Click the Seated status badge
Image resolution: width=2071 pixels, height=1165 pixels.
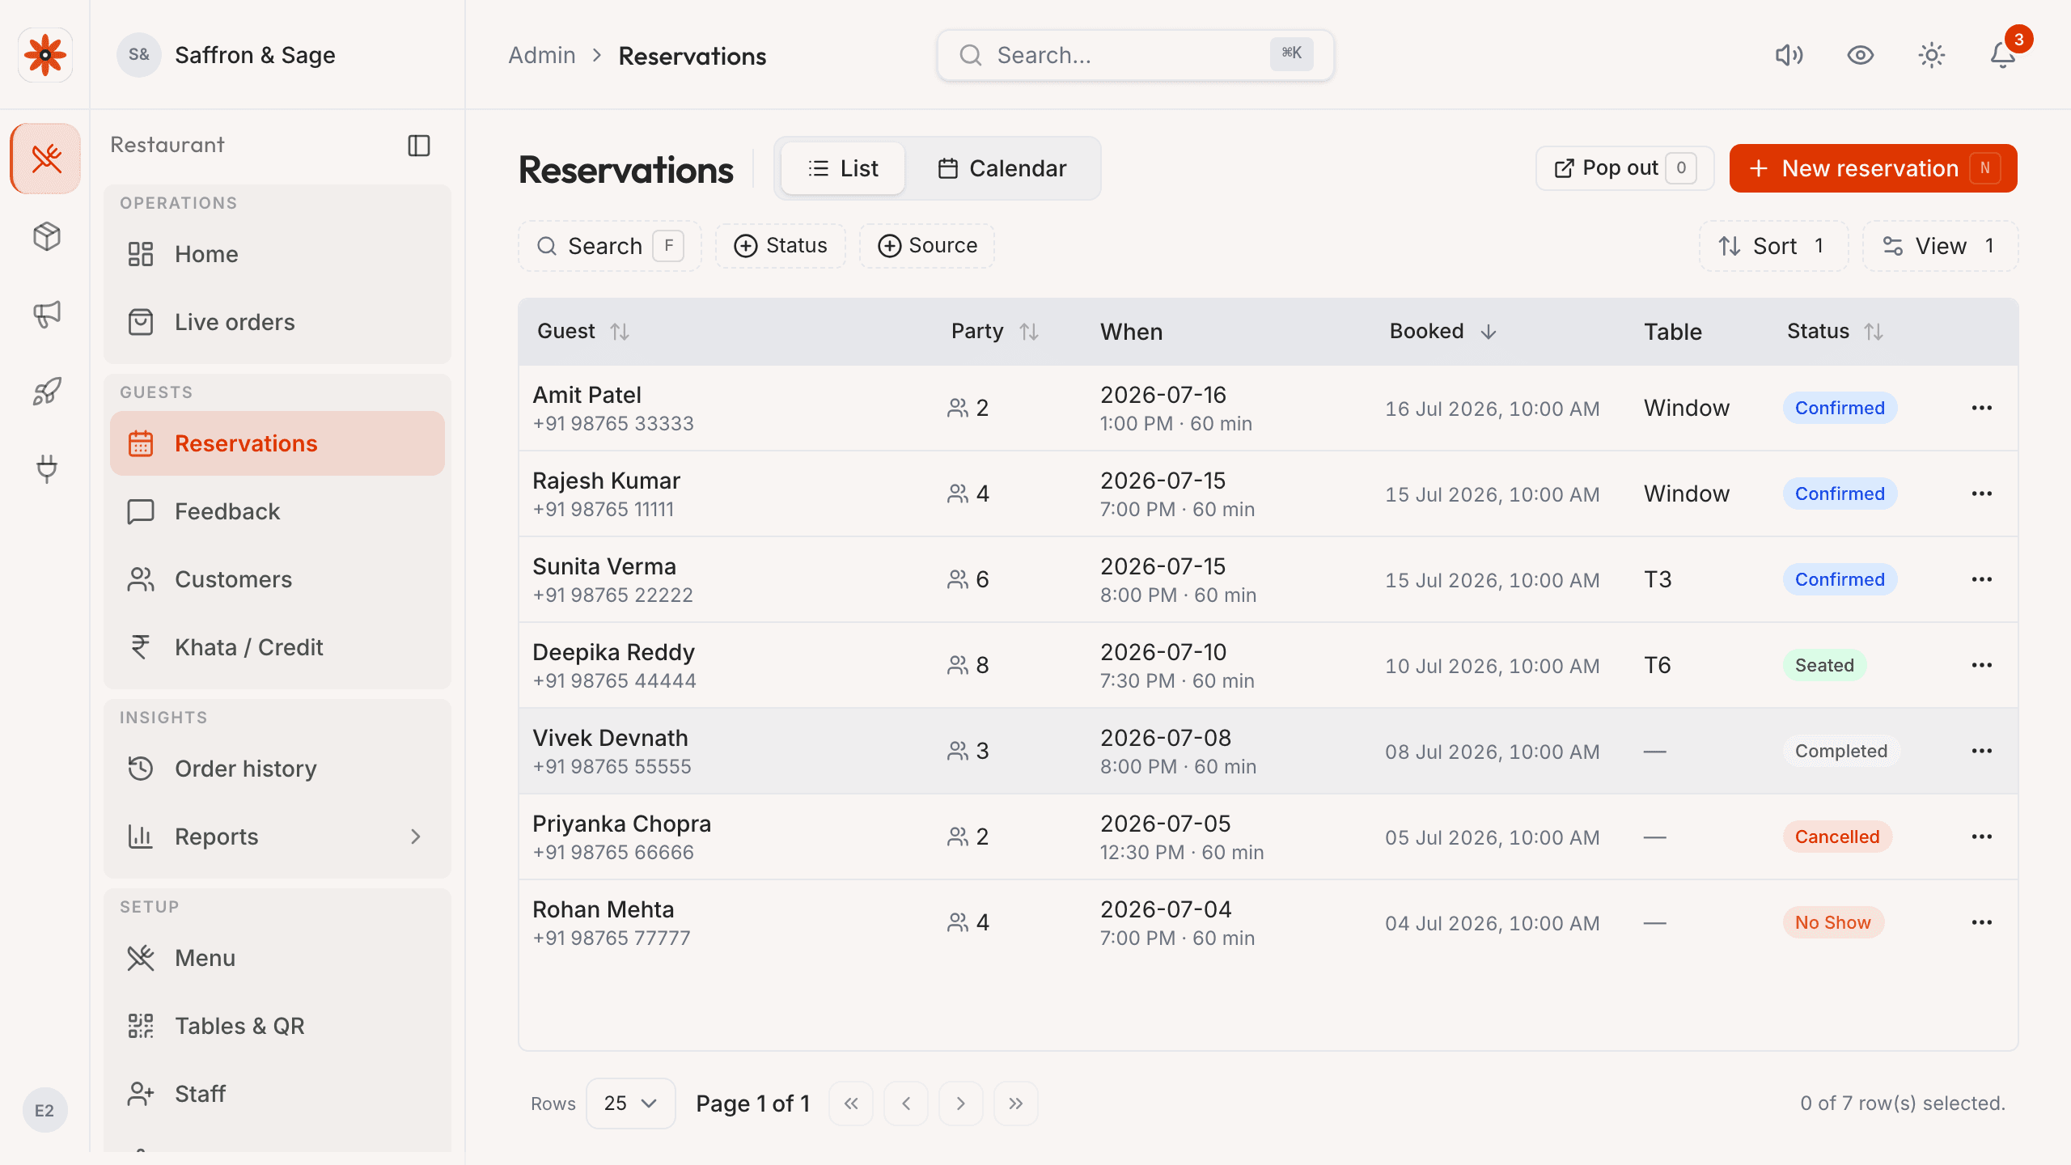[1824, 665]
